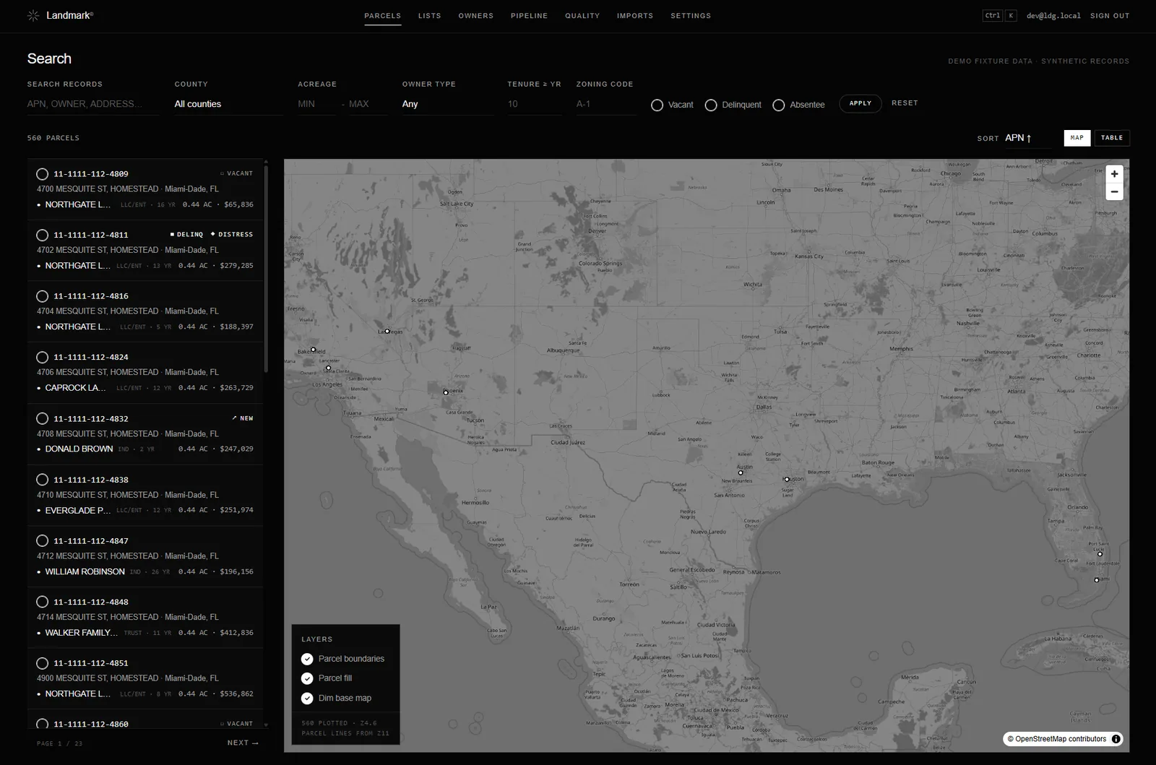This screenshot has height=765, width=1156.
Task: Click the Reset button
Action: [905, 103]
